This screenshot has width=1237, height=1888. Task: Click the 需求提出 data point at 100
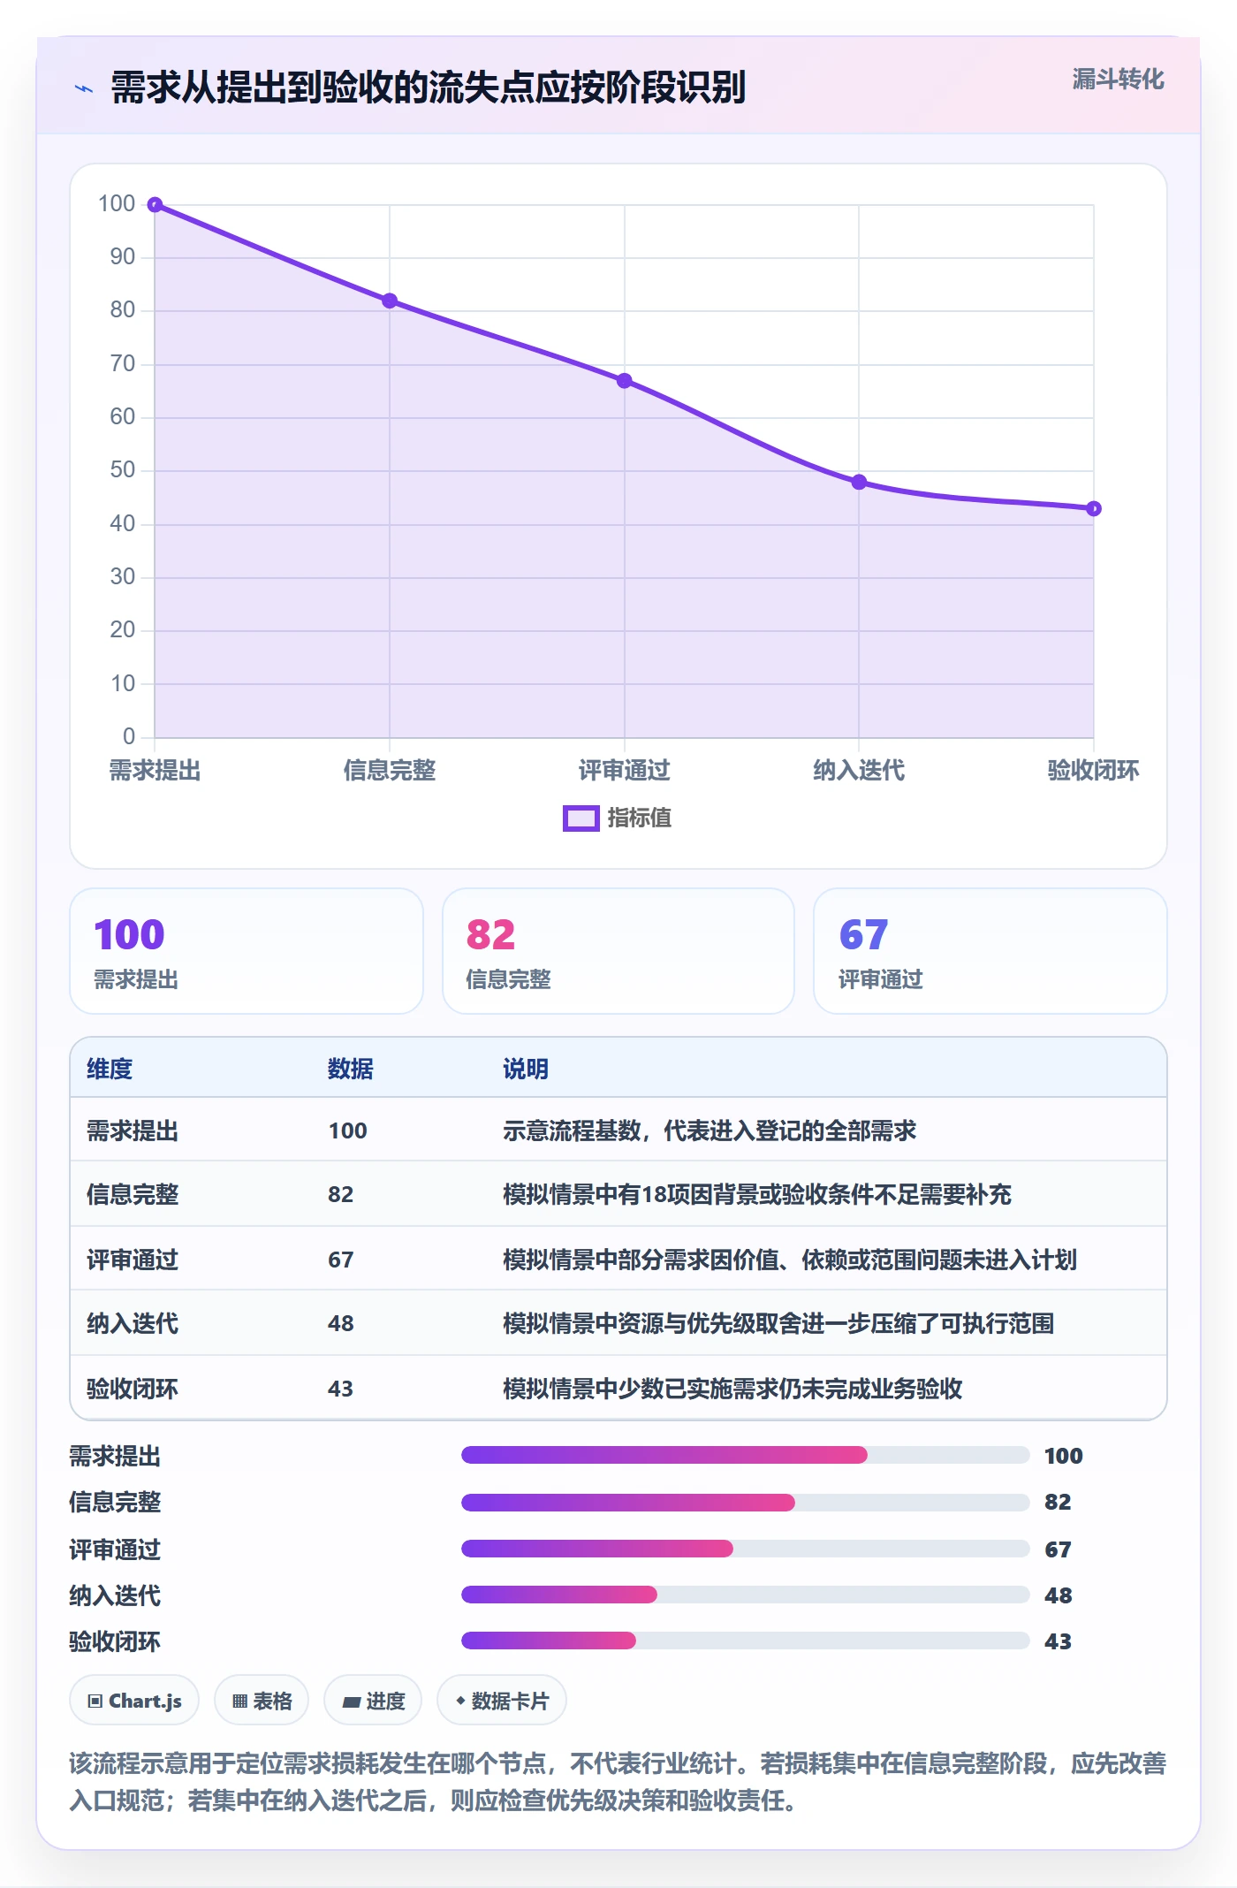(155, 205)
